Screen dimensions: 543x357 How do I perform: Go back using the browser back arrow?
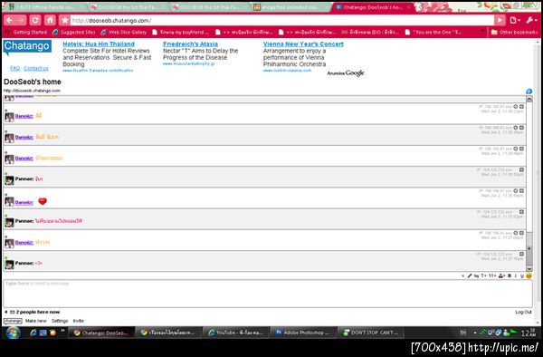coord(9,21)
